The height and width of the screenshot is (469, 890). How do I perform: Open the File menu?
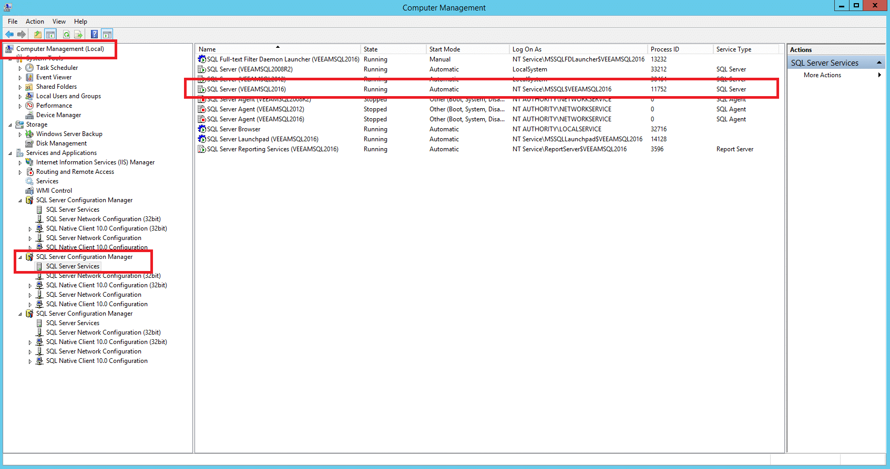[13, 22]
